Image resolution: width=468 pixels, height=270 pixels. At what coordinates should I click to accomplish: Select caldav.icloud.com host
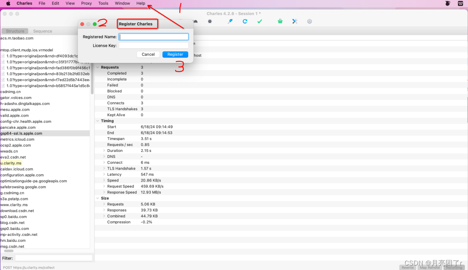pyautogui.click(x=17, y=169)
